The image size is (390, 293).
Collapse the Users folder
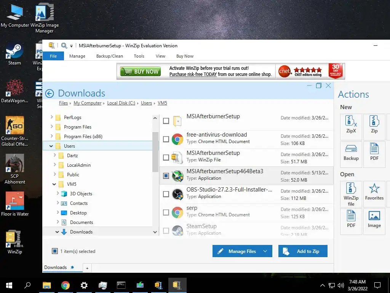point(51,146)
